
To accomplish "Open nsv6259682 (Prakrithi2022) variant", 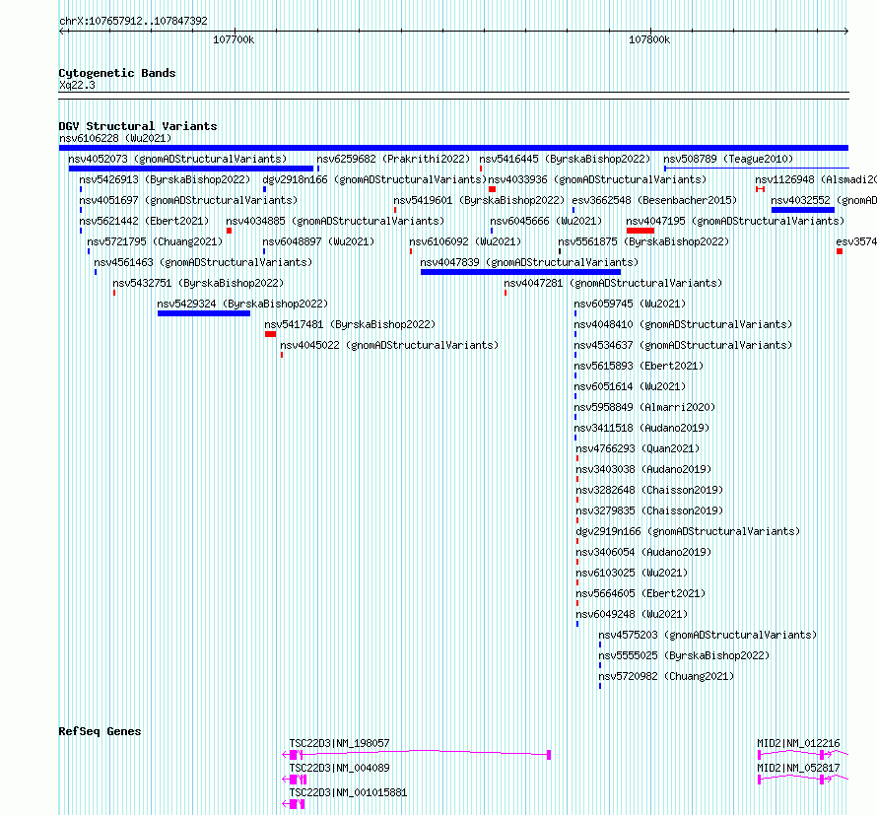I will (393, 159).
